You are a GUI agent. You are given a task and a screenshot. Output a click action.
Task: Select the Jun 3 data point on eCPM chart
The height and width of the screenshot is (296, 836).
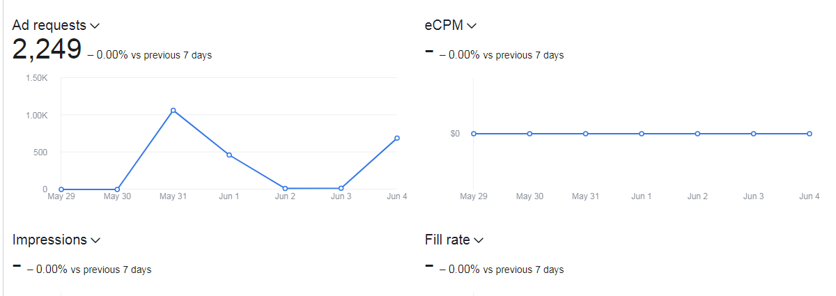click(753, 133)
